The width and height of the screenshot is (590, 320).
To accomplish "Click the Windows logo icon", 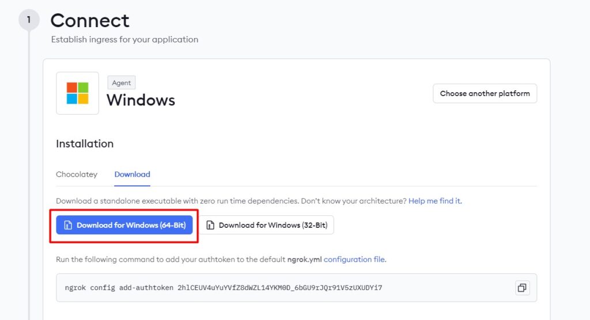I will (x=78, y=93).
